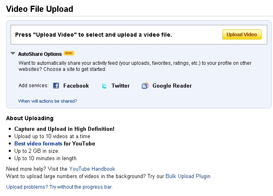Screen dimensions: 273x196
Task: Open the Bulk Upload Plugin link
Action: [188, 176]
